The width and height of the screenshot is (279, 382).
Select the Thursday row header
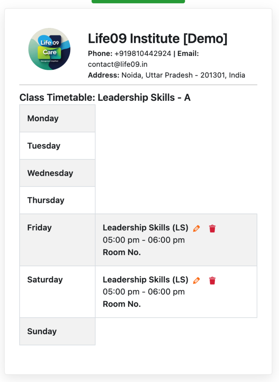(46, 200)
